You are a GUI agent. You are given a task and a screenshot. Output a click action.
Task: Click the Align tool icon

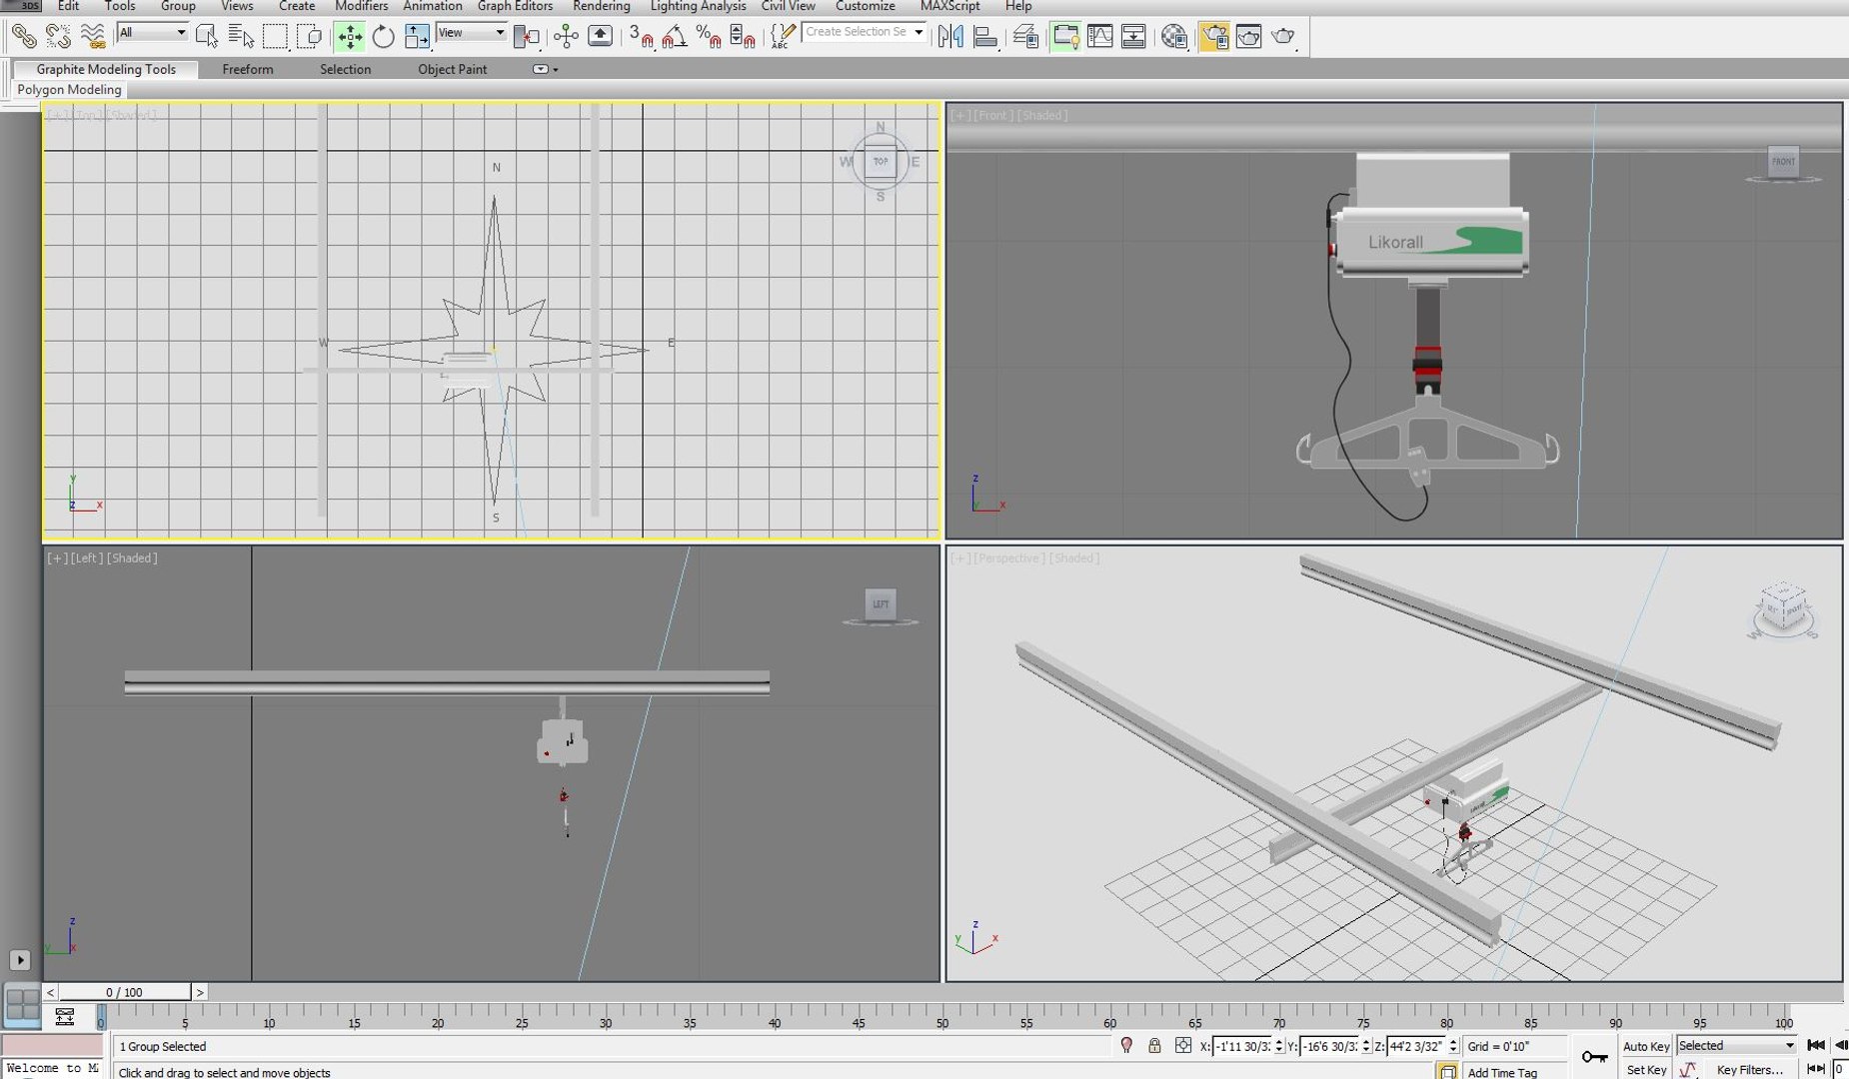click(985, 37)
